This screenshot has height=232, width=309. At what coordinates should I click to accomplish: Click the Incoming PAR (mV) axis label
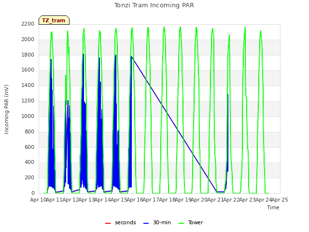click(6, 109)
